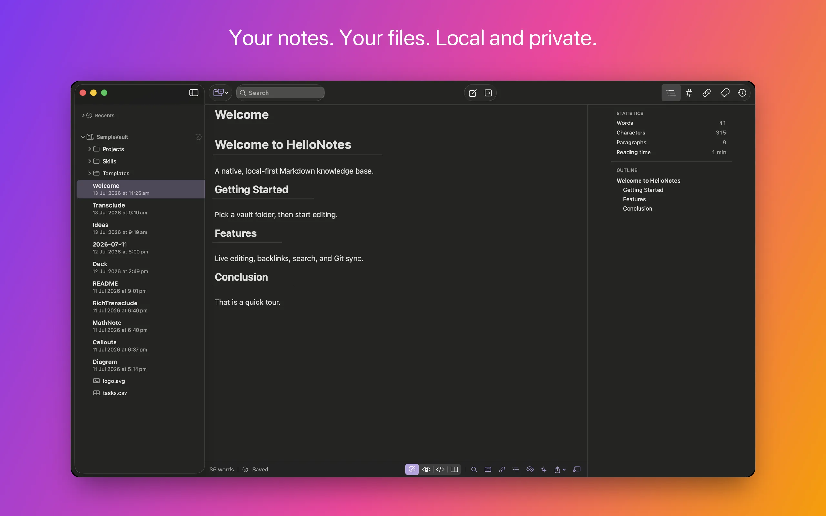Open the Diagram note
The image size is (826, 516).
pos(141,365)
